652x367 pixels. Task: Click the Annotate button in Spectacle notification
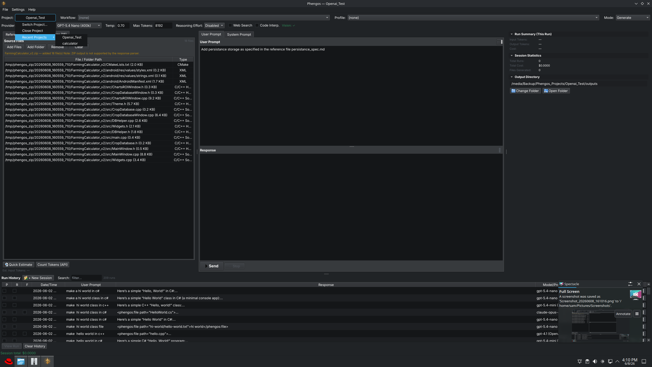623,314
